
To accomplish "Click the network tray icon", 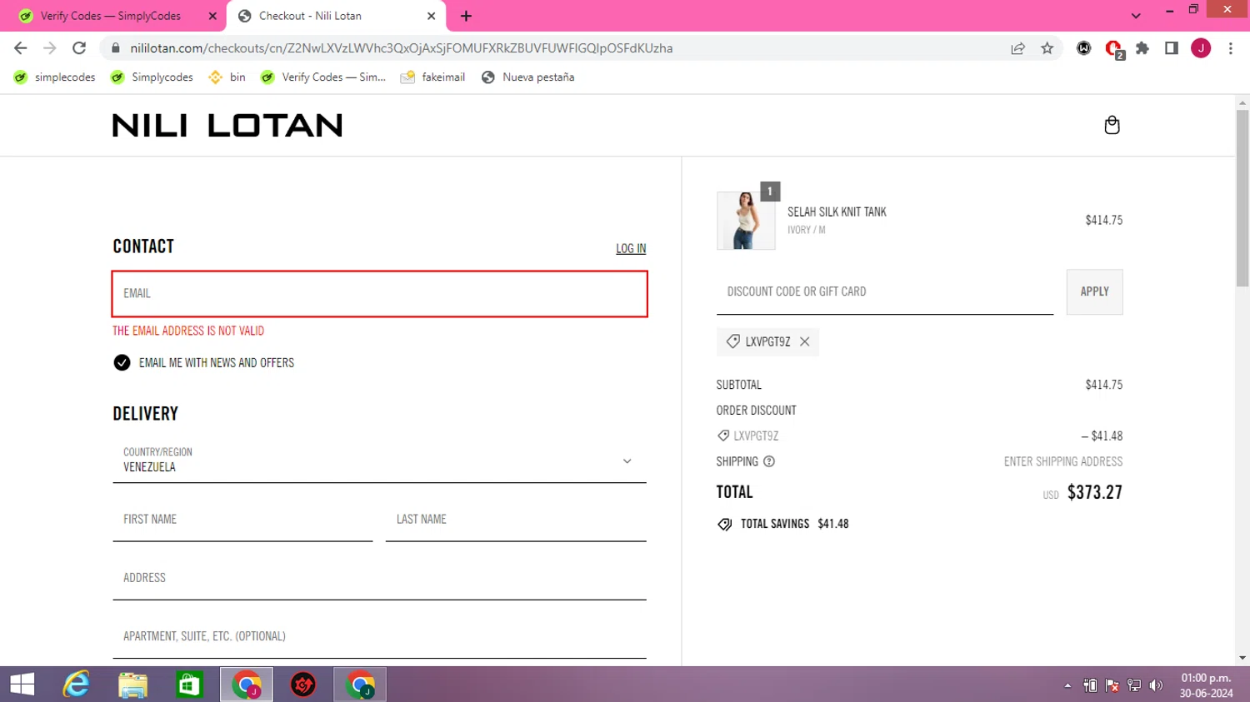I will click(x=1134, y=685).
